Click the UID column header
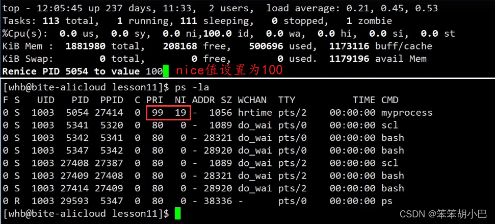495x224 pixels. 45,100
